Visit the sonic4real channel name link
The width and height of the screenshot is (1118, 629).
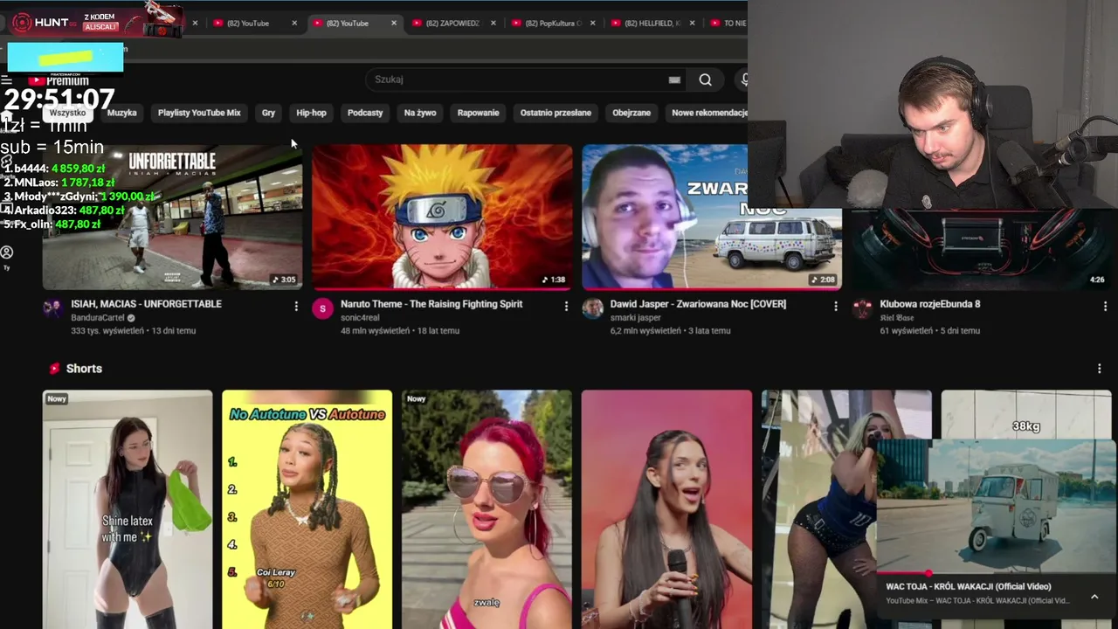[x=360, y=318]
